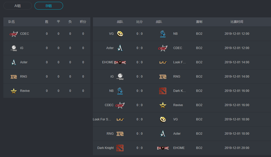Click iG logo in standings table
271x157 pixels.
(13, 48)
